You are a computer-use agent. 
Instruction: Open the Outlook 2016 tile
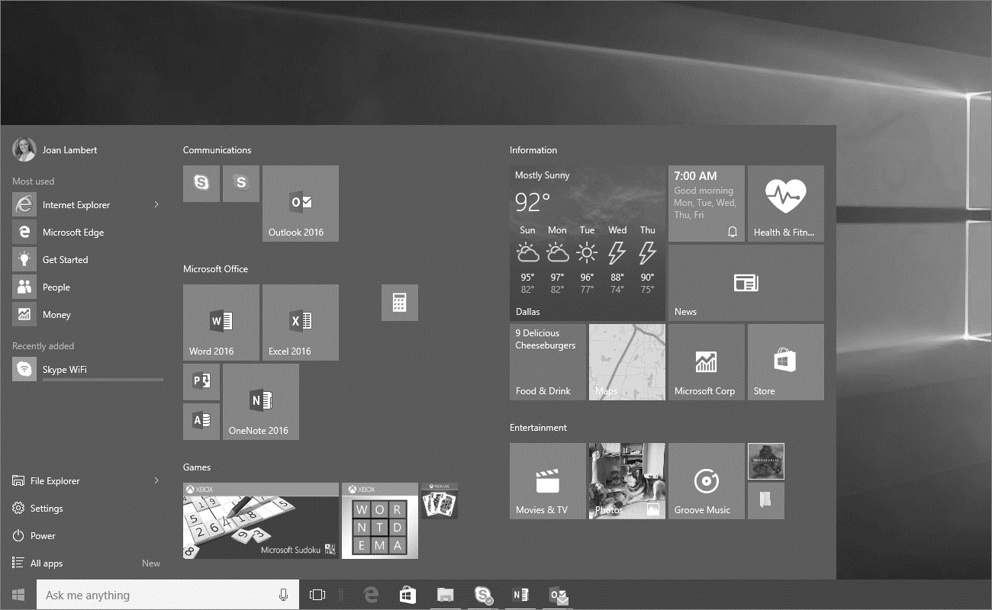pyautogui.click(x=301, y=204)
